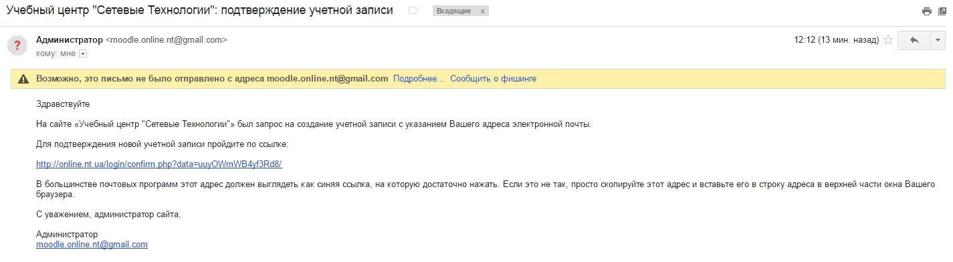Viewport: 953px width, 262px height.
Task: Click the sender name Администратор
Action: pyautogui.click(x=70, y=40)
